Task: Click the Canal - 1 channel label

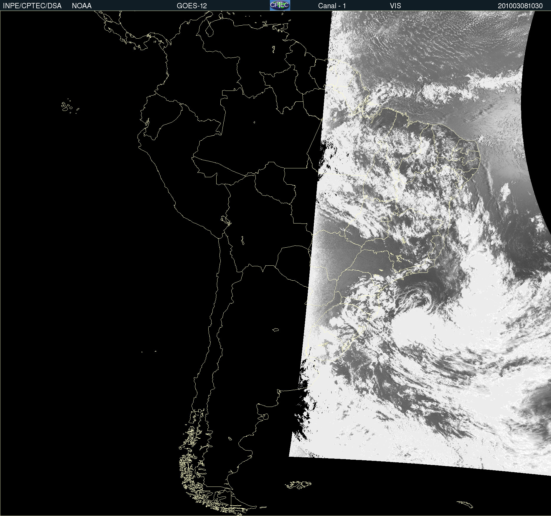Action: [x=332, y=6]
